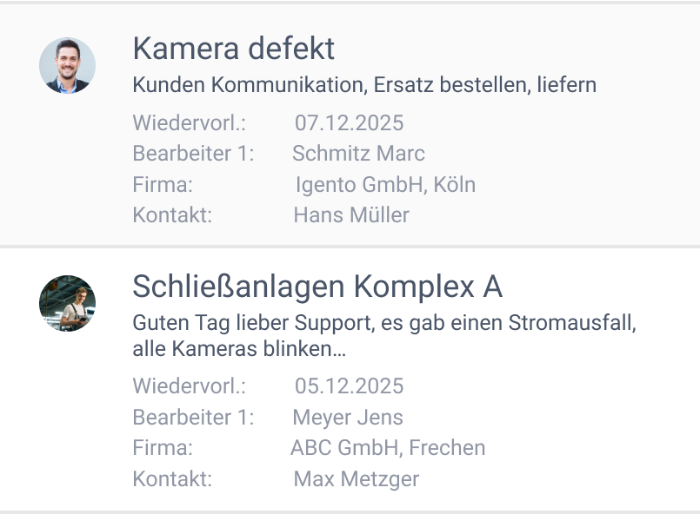
Task: Select the date 05.12.2025 in Schließanlagen Komplex A
Action: click(348, 385)
